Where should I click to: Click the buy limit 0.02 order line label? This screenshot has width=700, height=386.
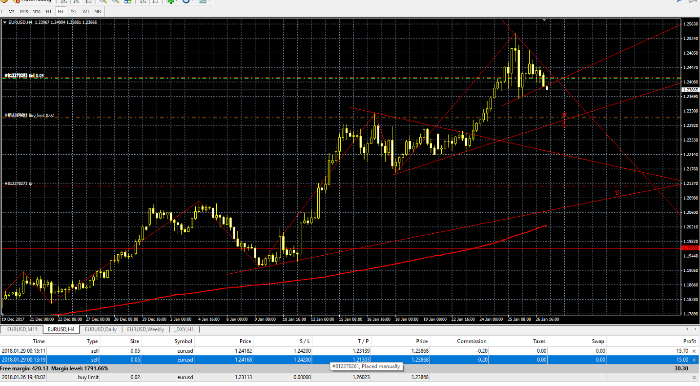[x=29, y=115]
